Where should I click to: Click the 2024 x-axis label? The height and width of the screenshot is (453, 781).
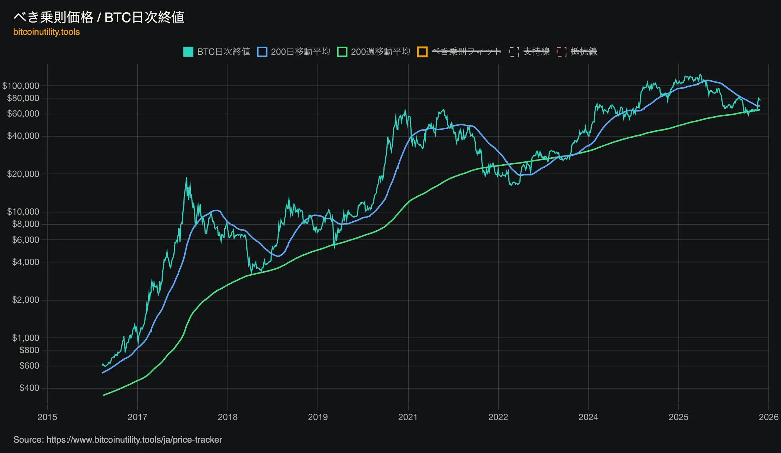tap(588, 417)
